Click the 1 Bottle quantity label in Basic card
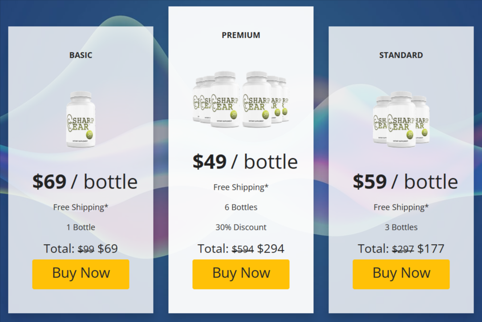 click(81, 227)
